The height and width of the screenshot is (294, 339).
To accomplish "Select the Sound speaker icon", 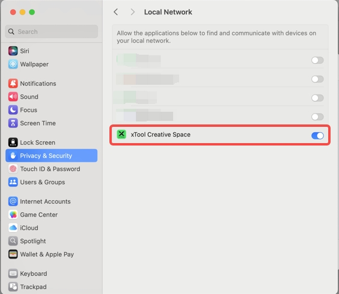I will tap(13, 96).
